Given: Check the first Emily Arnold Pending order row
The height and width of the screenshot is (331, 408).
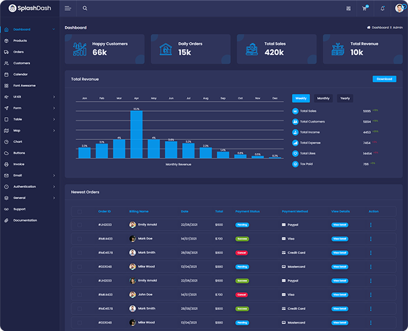Looking at the screenshot, I should pos(80,225).
